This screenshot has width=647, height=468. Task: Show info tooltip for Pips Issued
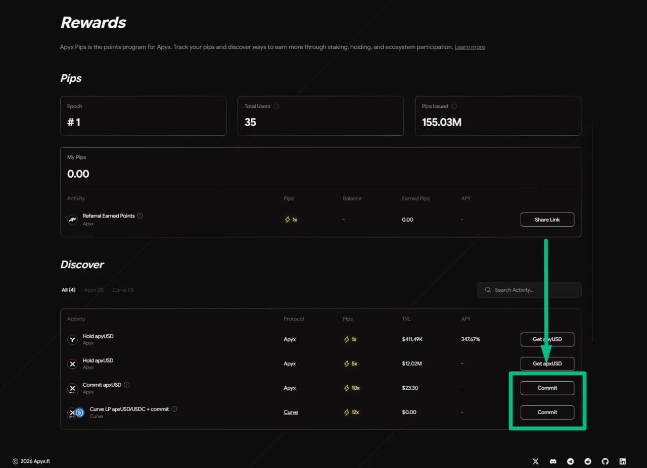point(454,107)
